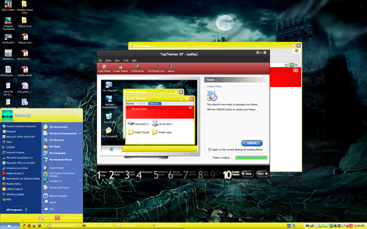Screen dimensions: 367x229
Task: Open Microsoft Office Excel 2007
Action: (18, 163)
